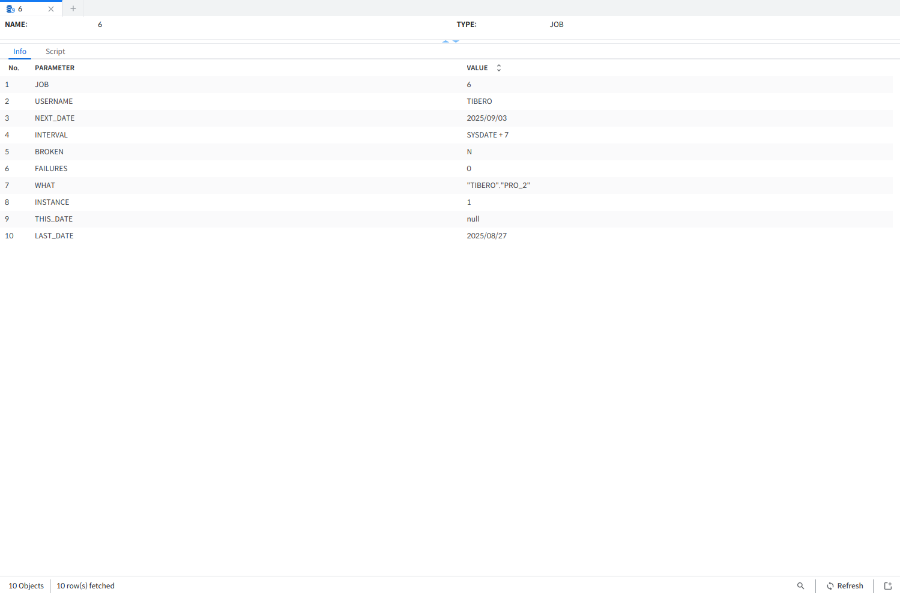Select the INTERVAL value SYSDATE + 7
Viewport: 900px width, 595px height.
tap(487, 135)
